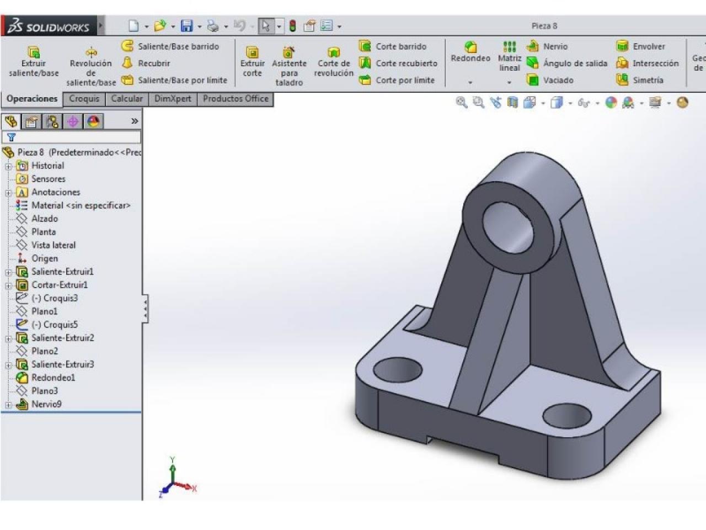Expand the Nervio9 feature node

pyautogui.click(x=8, y=405)
